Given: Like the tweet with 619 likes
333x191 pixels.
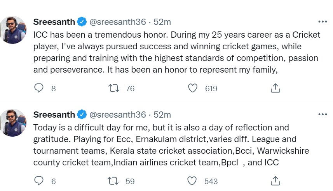Looking at the screenshot, I should click(193, 88).
